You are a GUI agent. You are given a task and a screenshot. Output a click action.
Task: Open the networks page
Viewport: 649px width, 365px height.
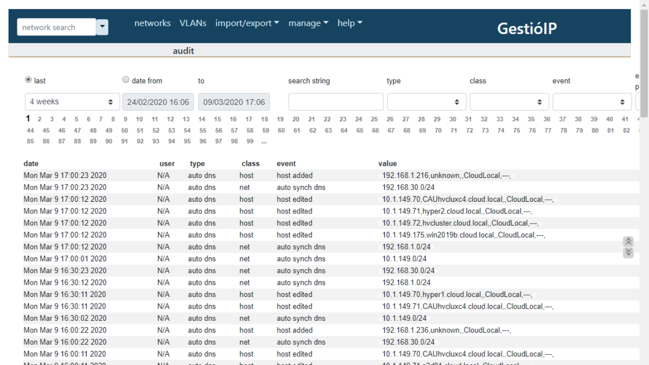tap(152, 23)
